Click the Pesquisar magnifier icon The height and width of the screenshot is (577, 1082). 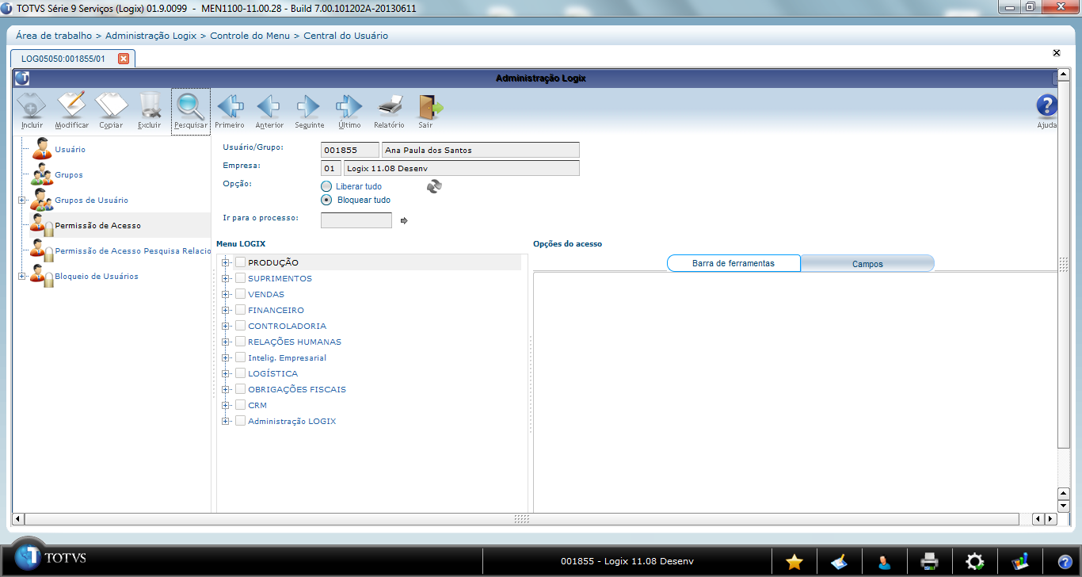pos(191,110)
